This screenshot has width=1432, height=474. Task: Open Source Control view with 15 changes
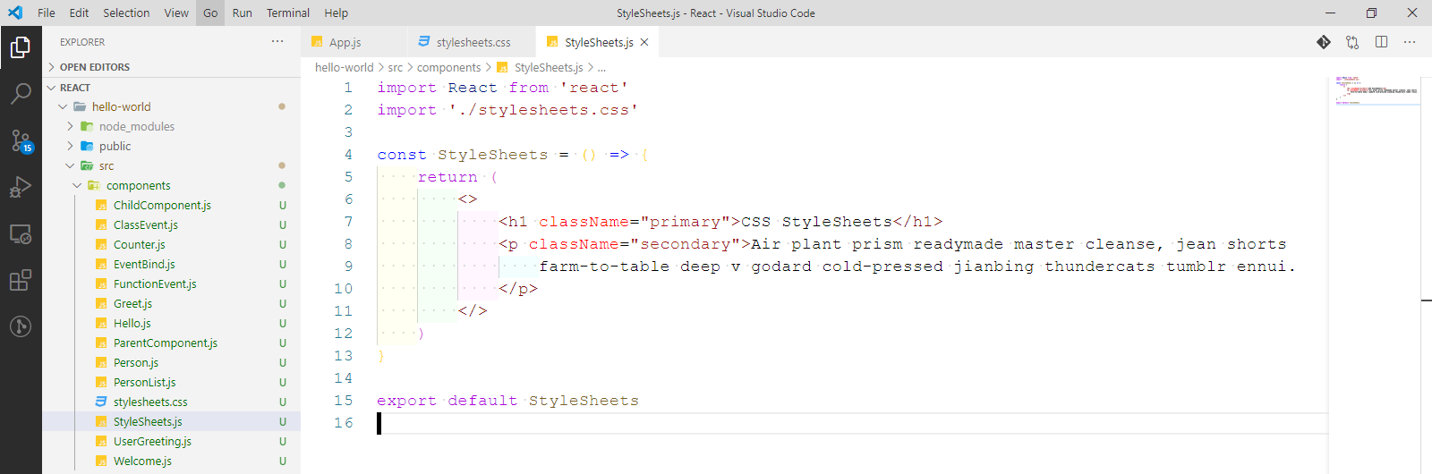21,140
